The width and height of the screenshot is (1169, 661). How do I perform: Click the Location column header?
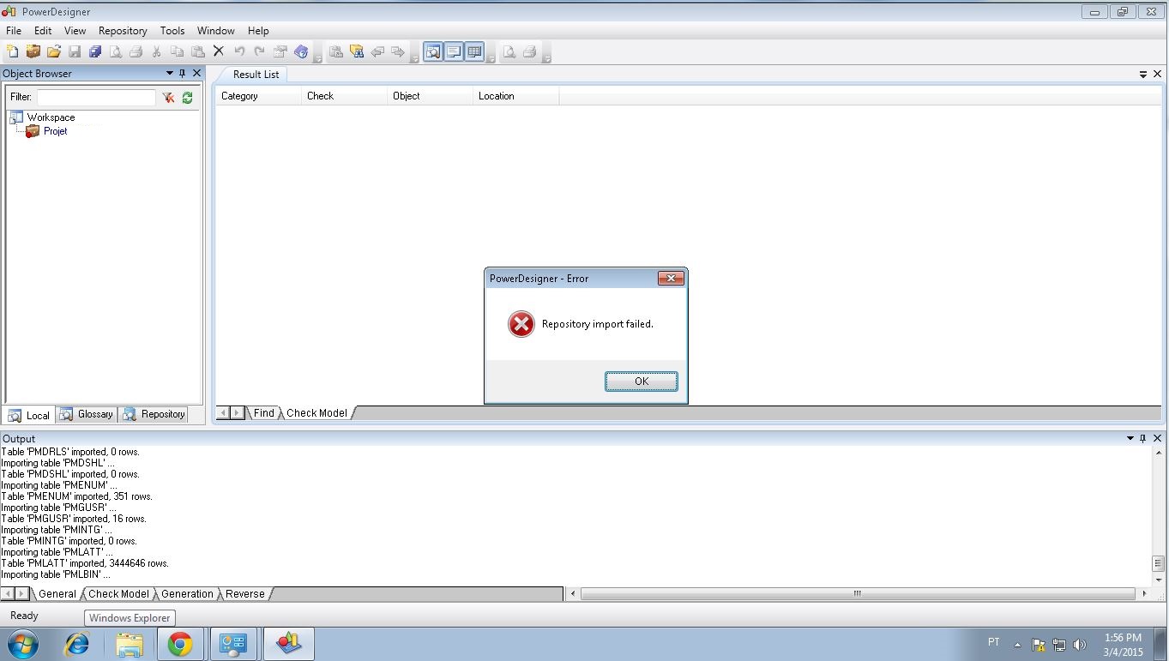pyautogui.click(x=515, y=96)
